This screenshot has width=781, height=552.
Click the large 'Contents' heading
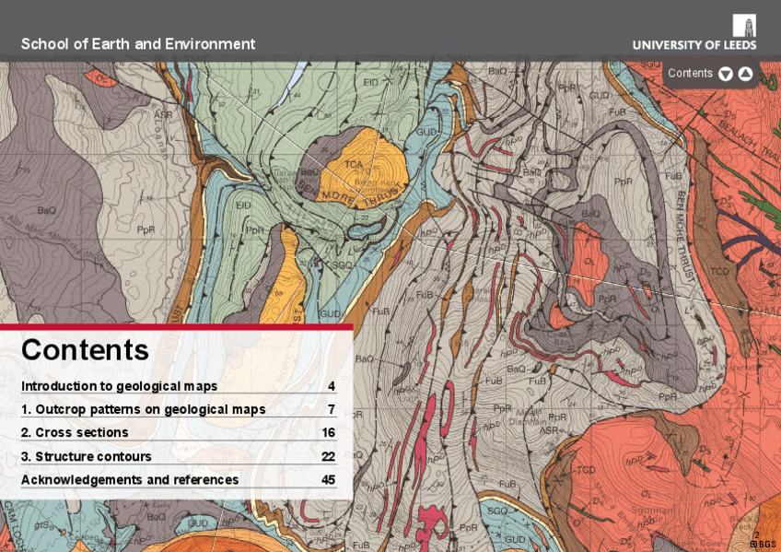click(85, 350)
